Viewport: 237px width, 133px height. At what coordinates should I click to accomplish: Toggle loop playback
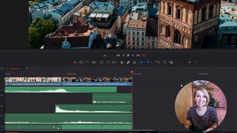144,55
